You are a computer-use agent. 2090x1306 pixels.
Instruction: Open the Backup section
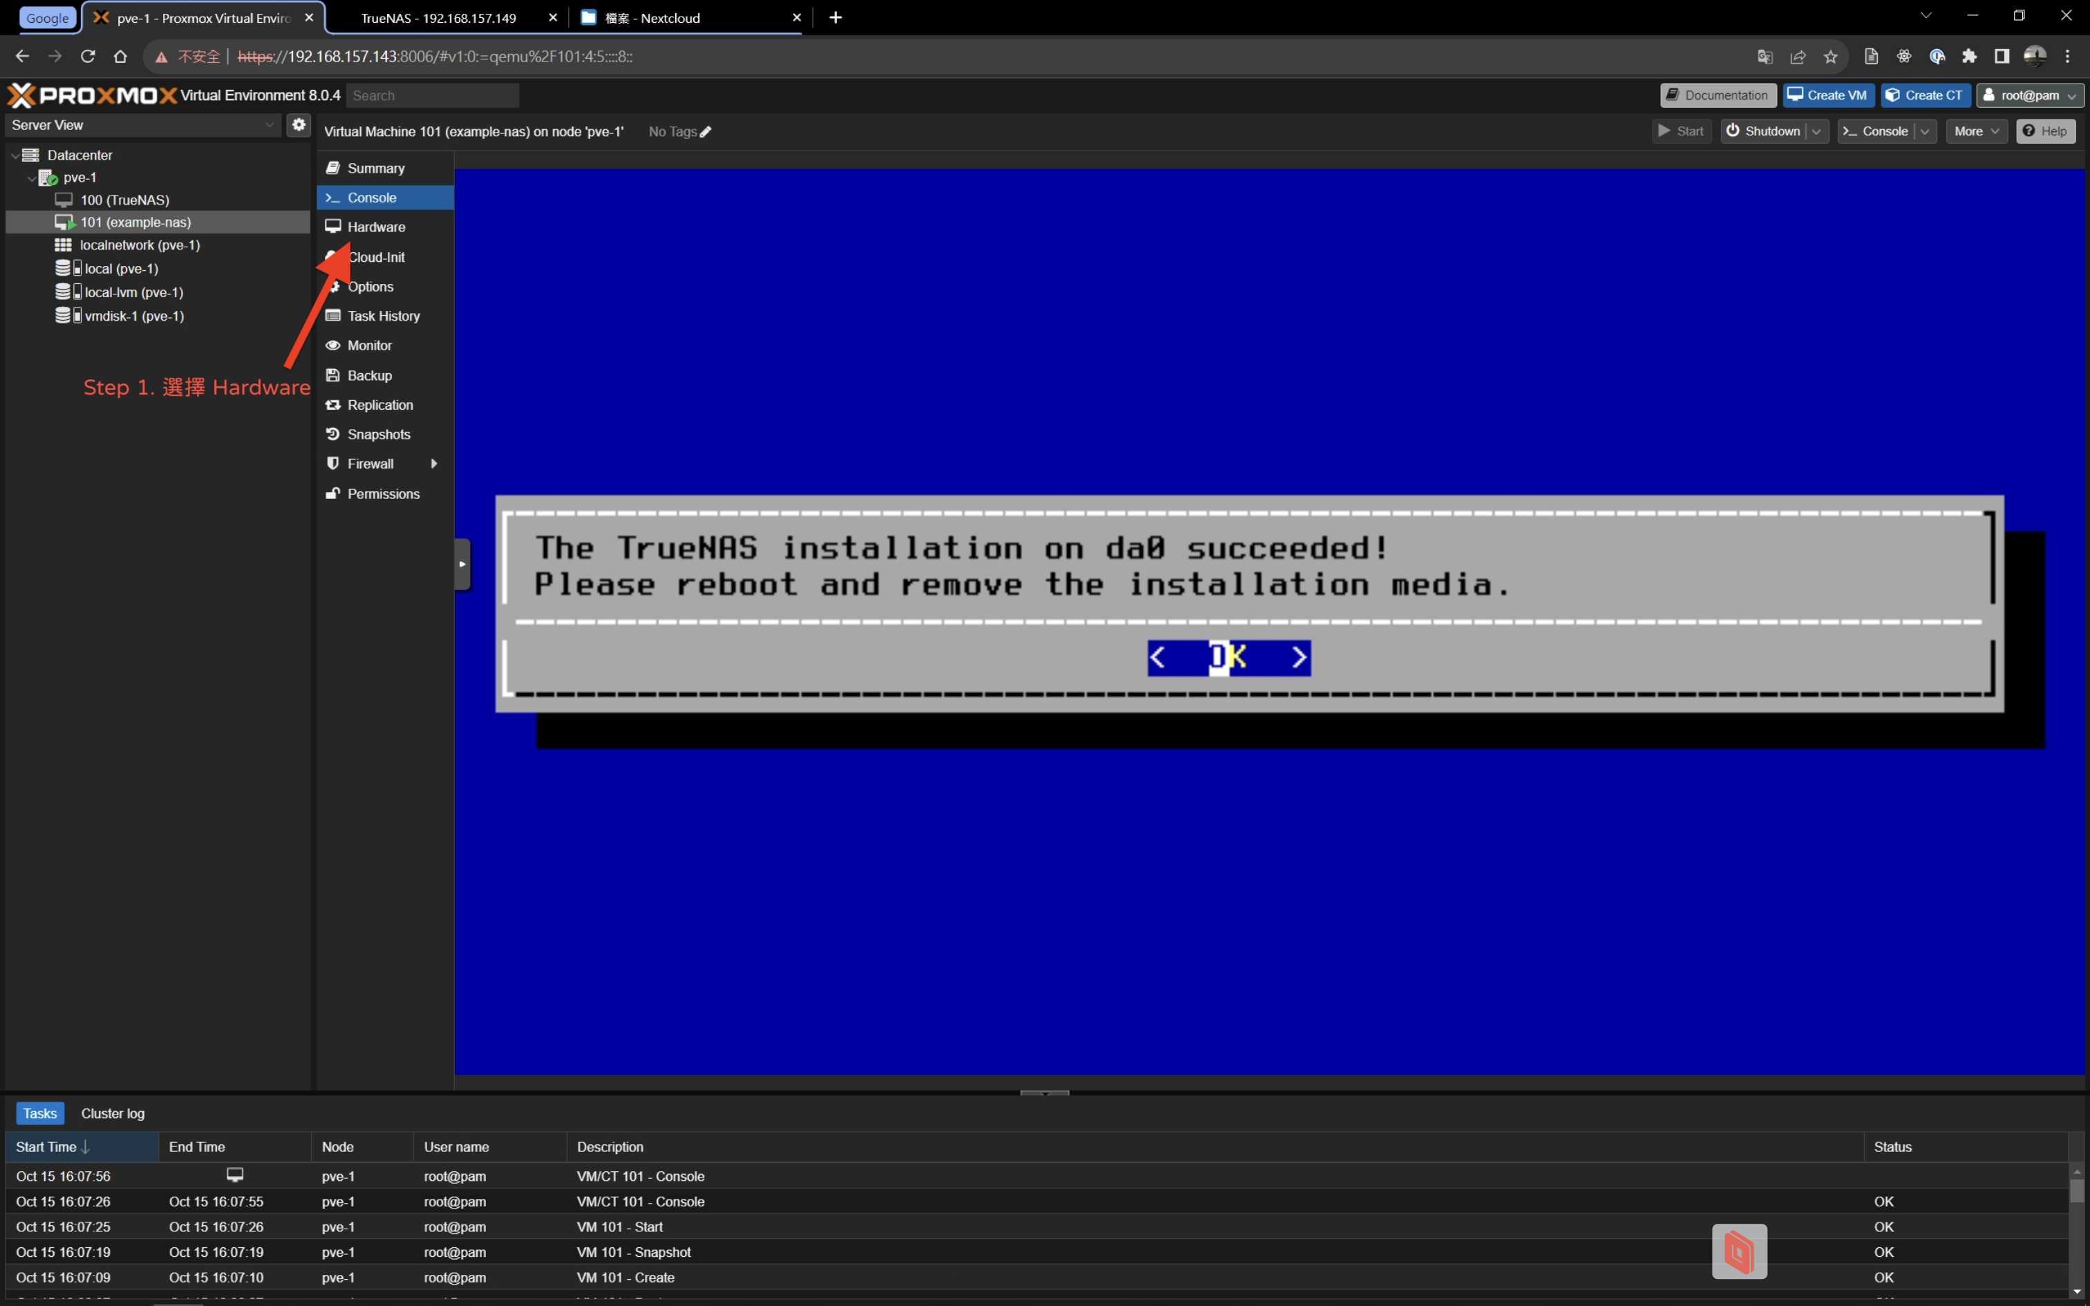pos(369,376)
